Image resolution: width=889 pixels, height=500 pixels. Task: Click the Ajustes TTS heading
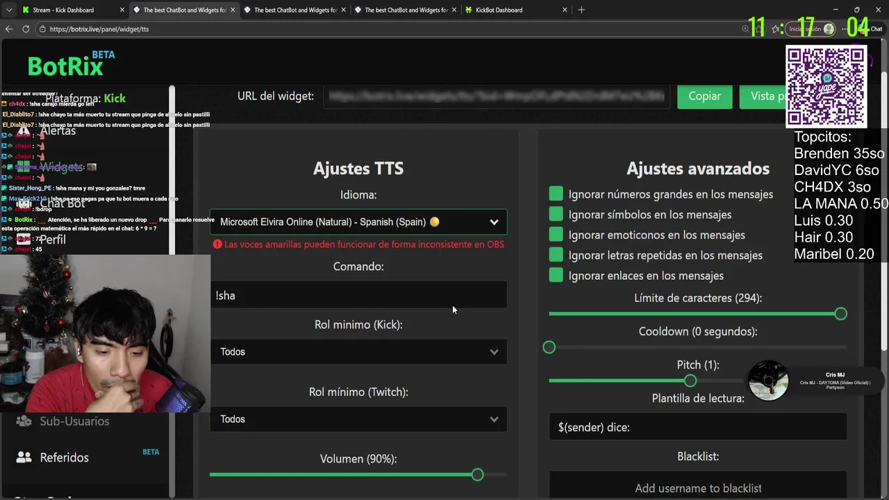click(x=358, y=168)
